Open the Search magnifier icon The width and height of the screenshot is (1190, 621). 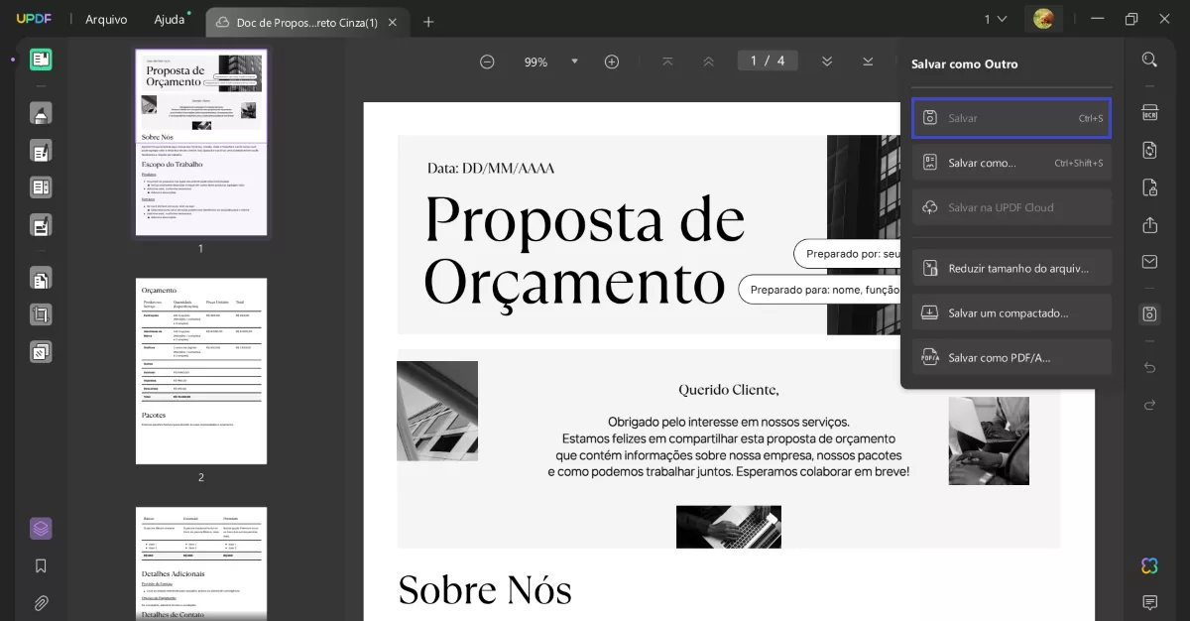point(1149,60)
